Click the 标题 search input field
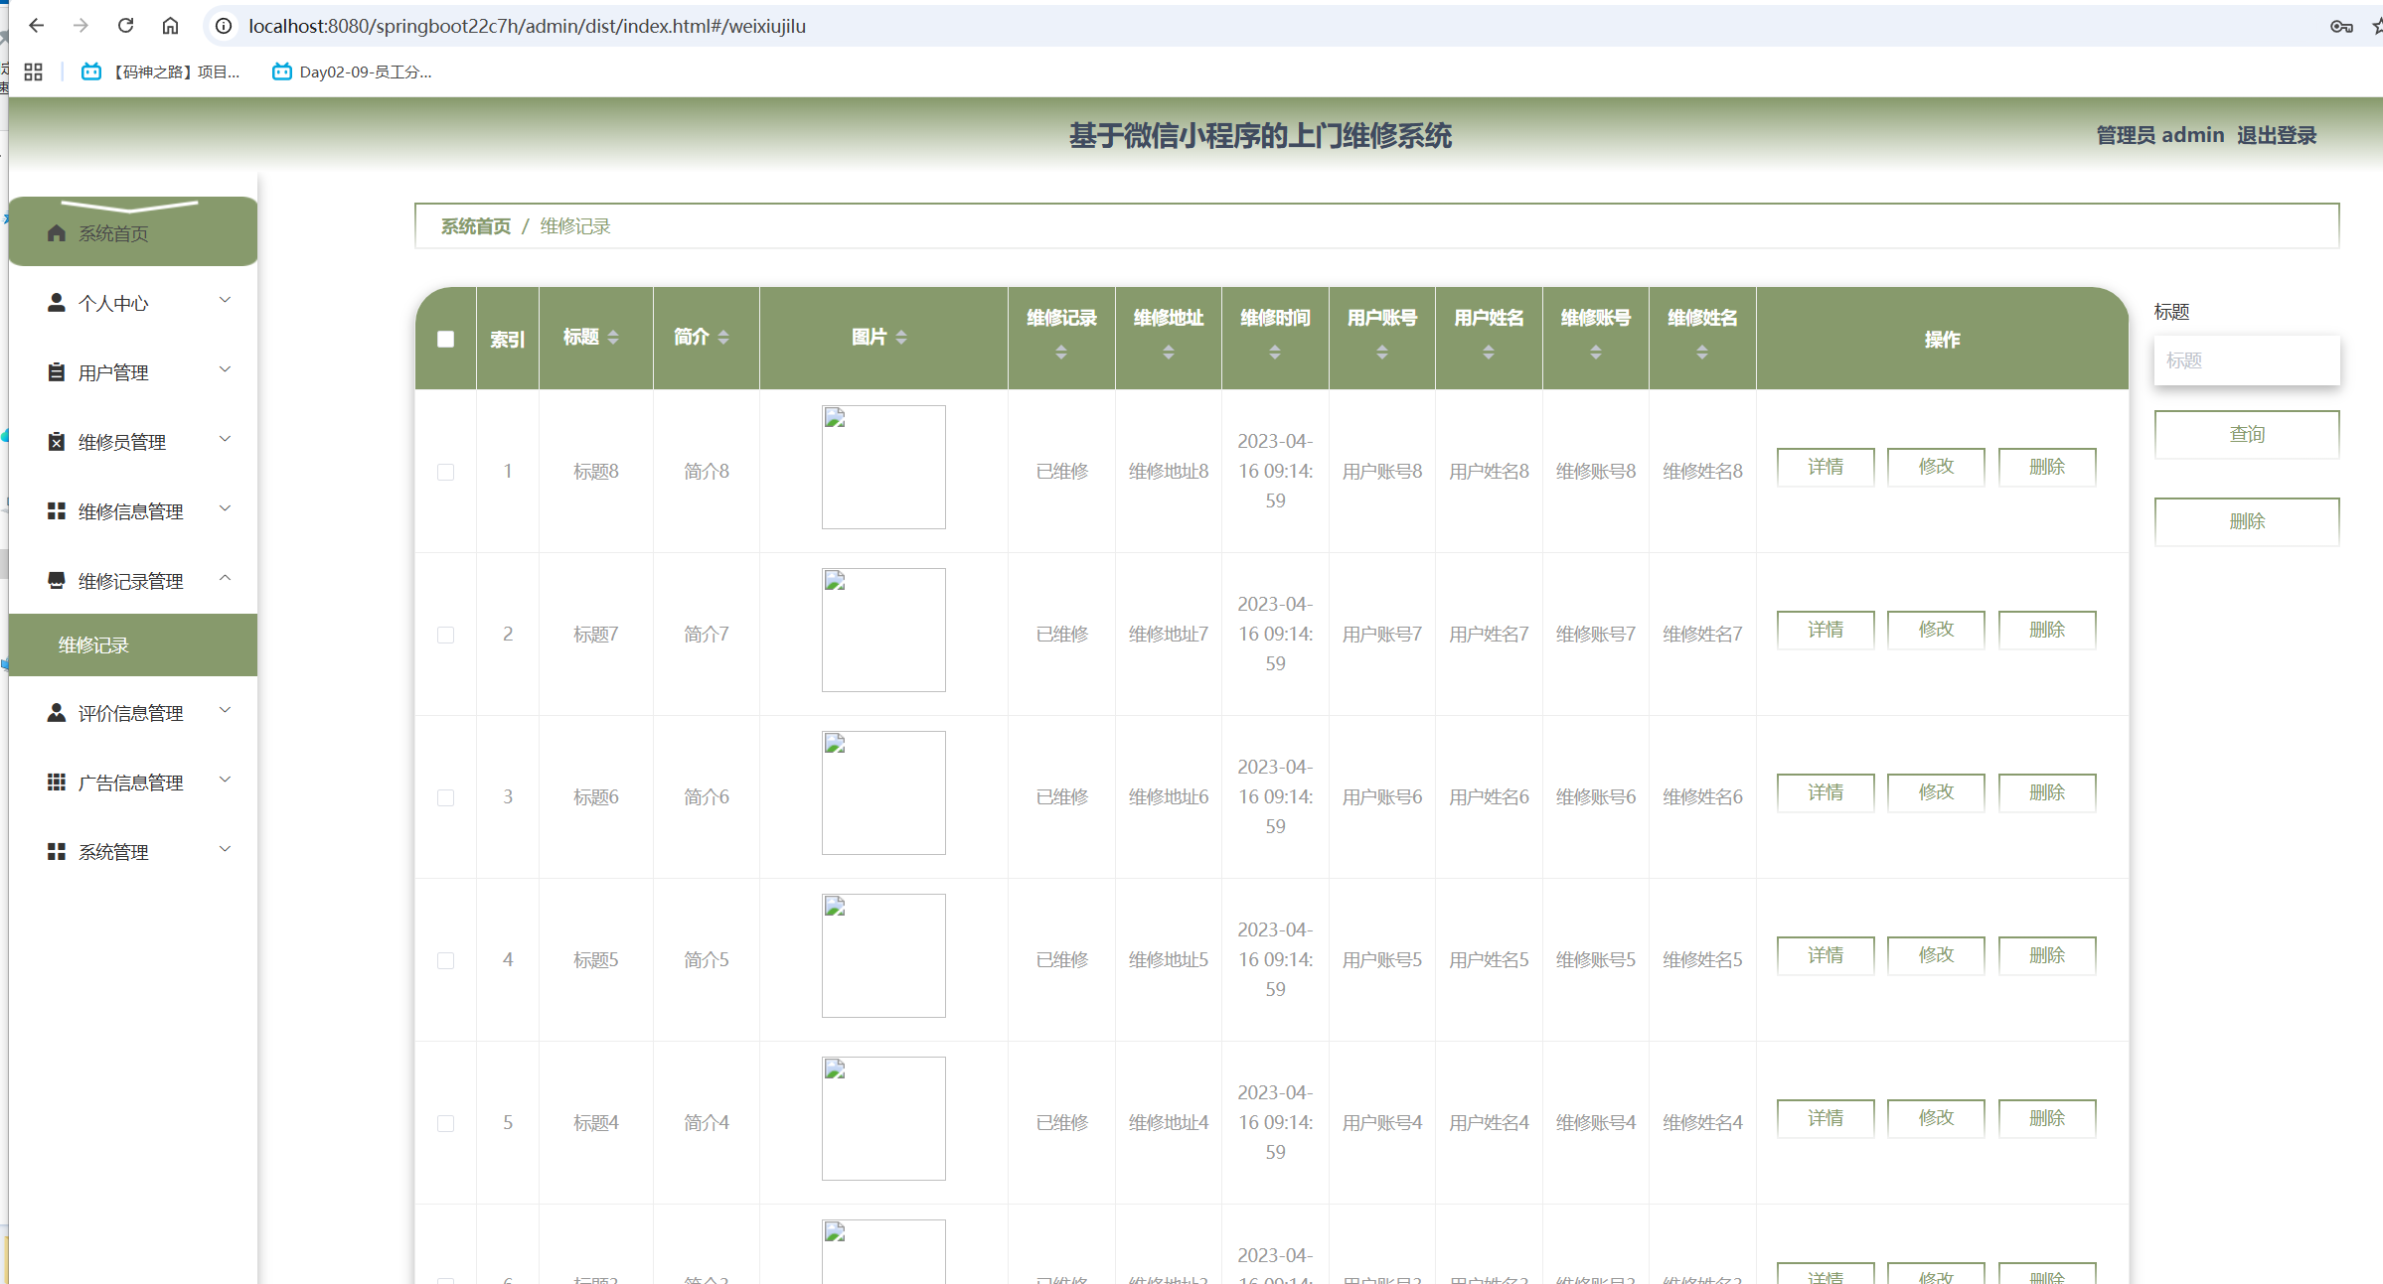 2246,360
